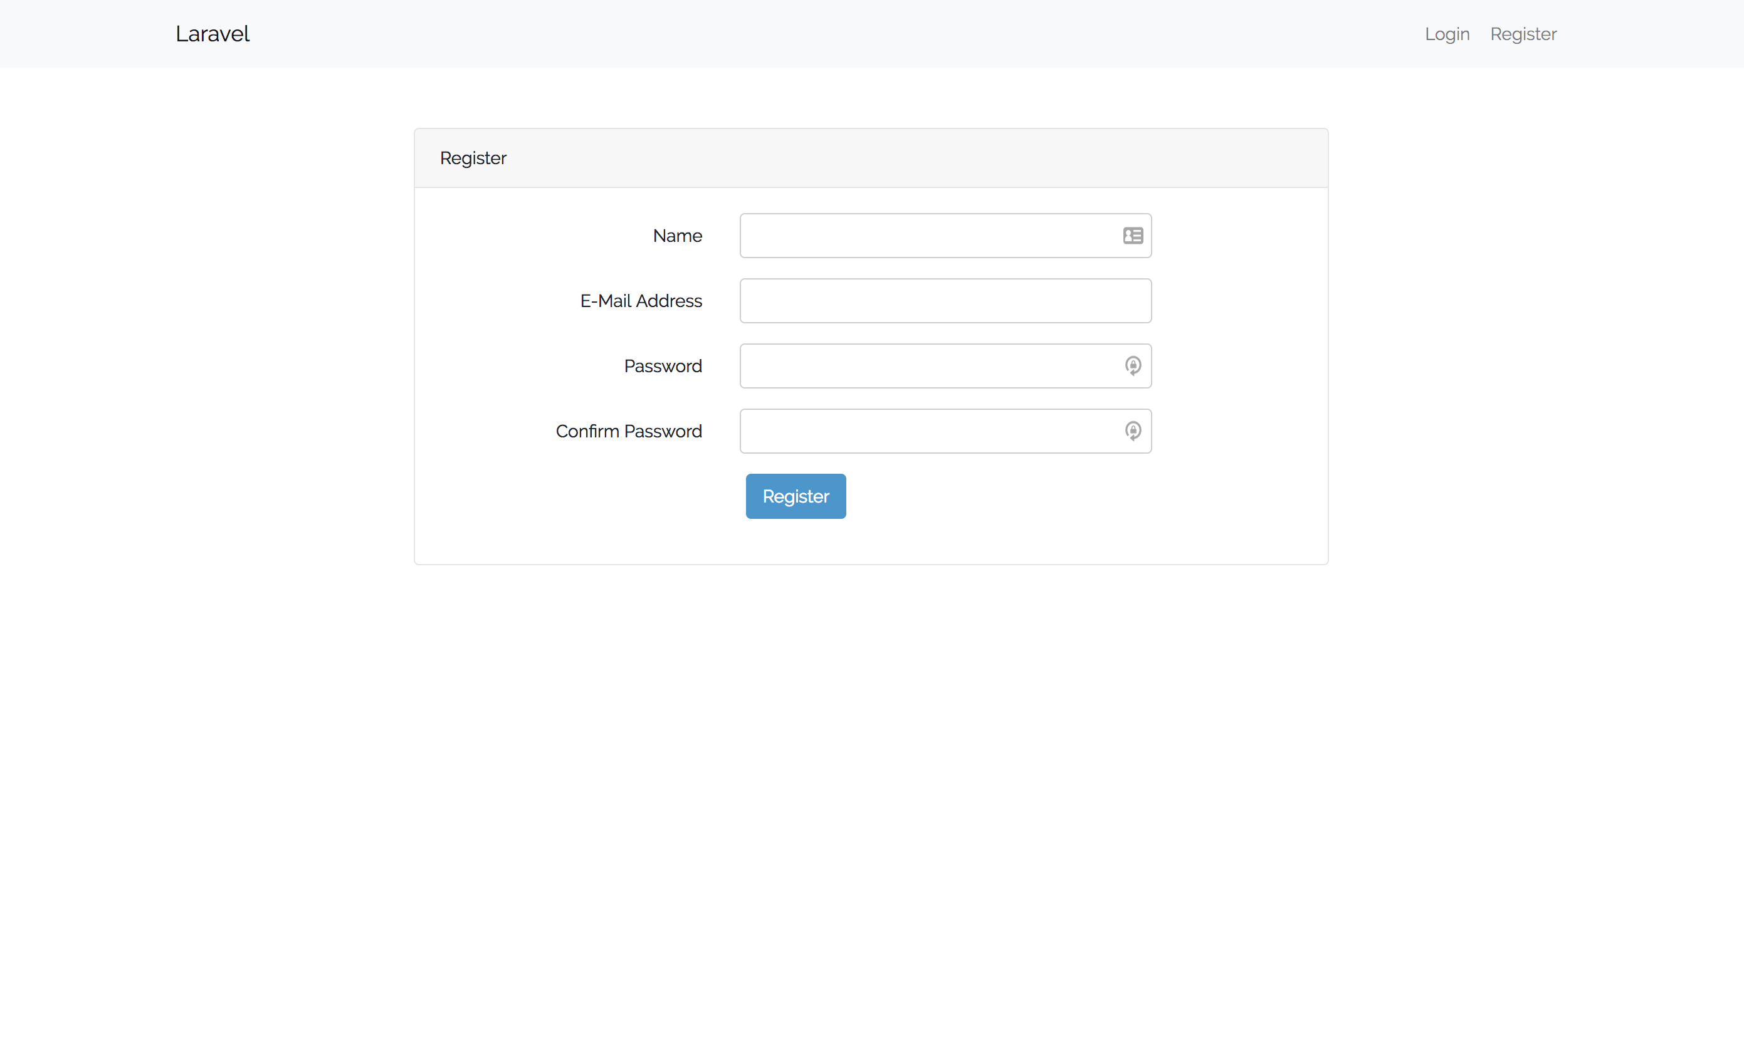Click the Login link in top navigation
Screen dimensions: 1744x1039
(1447, 34)
